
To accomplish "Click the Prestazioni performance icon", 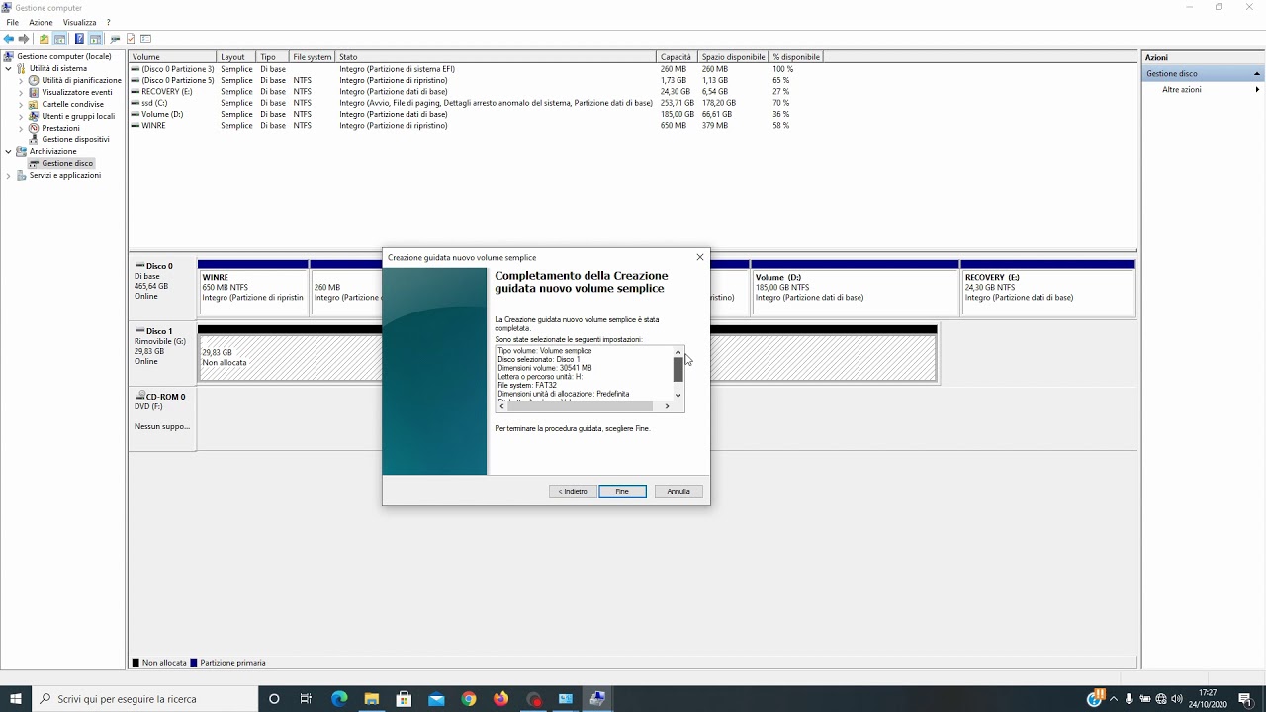I will pos(35,128).
